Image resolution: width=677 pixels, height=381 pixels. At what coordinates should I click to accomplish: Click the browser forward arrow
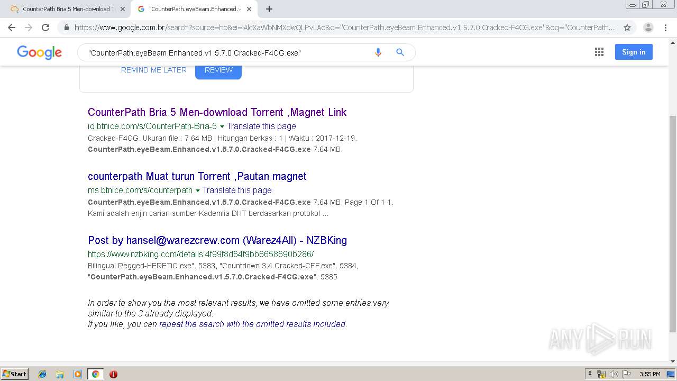pyautogui.click(x=29, y=28)
